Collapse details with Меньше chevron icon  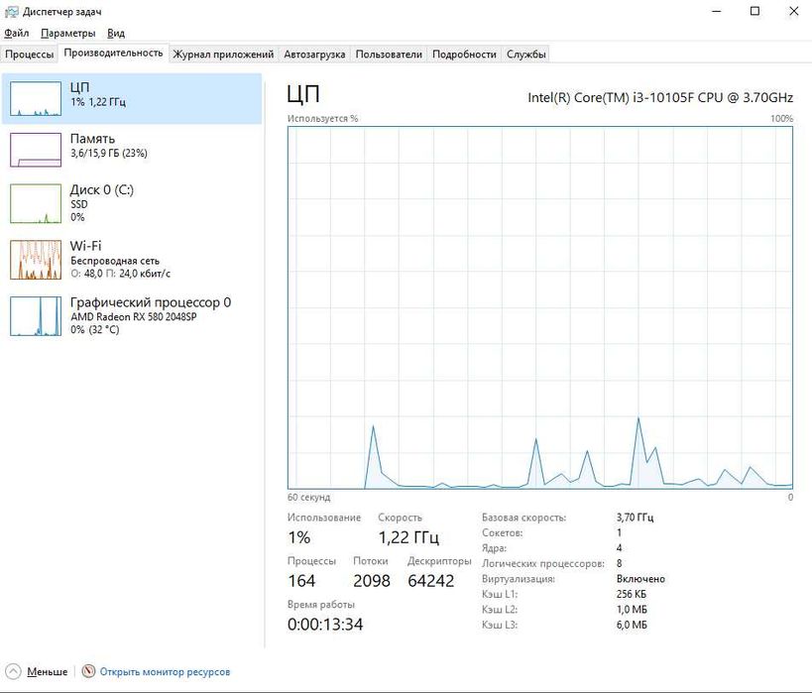pos(14,671)
